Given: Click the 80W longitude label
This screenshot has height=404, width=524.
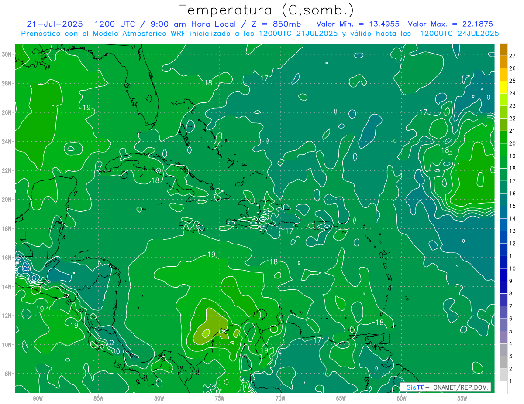Looking at the screenshot, I should click(159, 399).
